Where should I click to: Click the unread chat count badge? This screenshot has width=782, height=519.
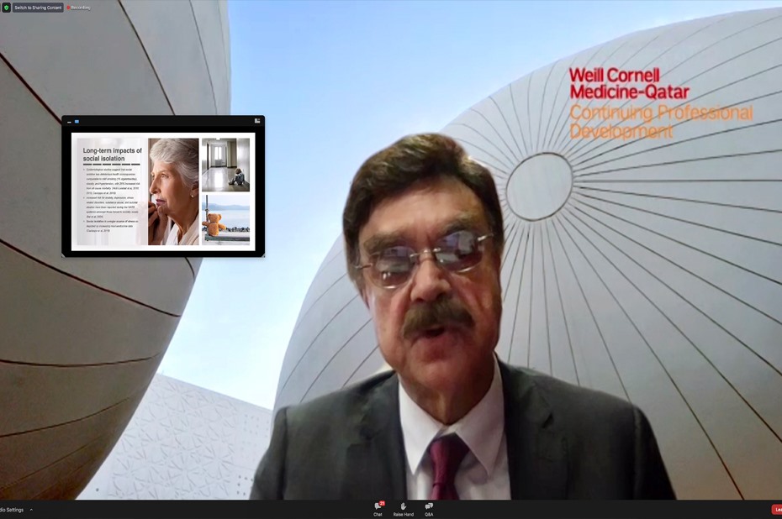coord(382,504)
